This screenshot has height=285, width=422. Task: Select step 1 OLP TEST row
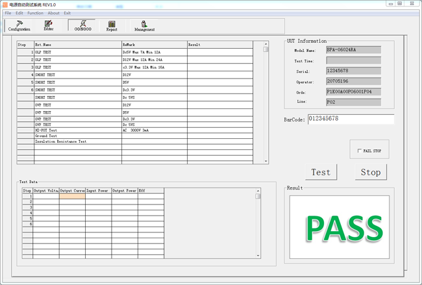click(135, 52)
